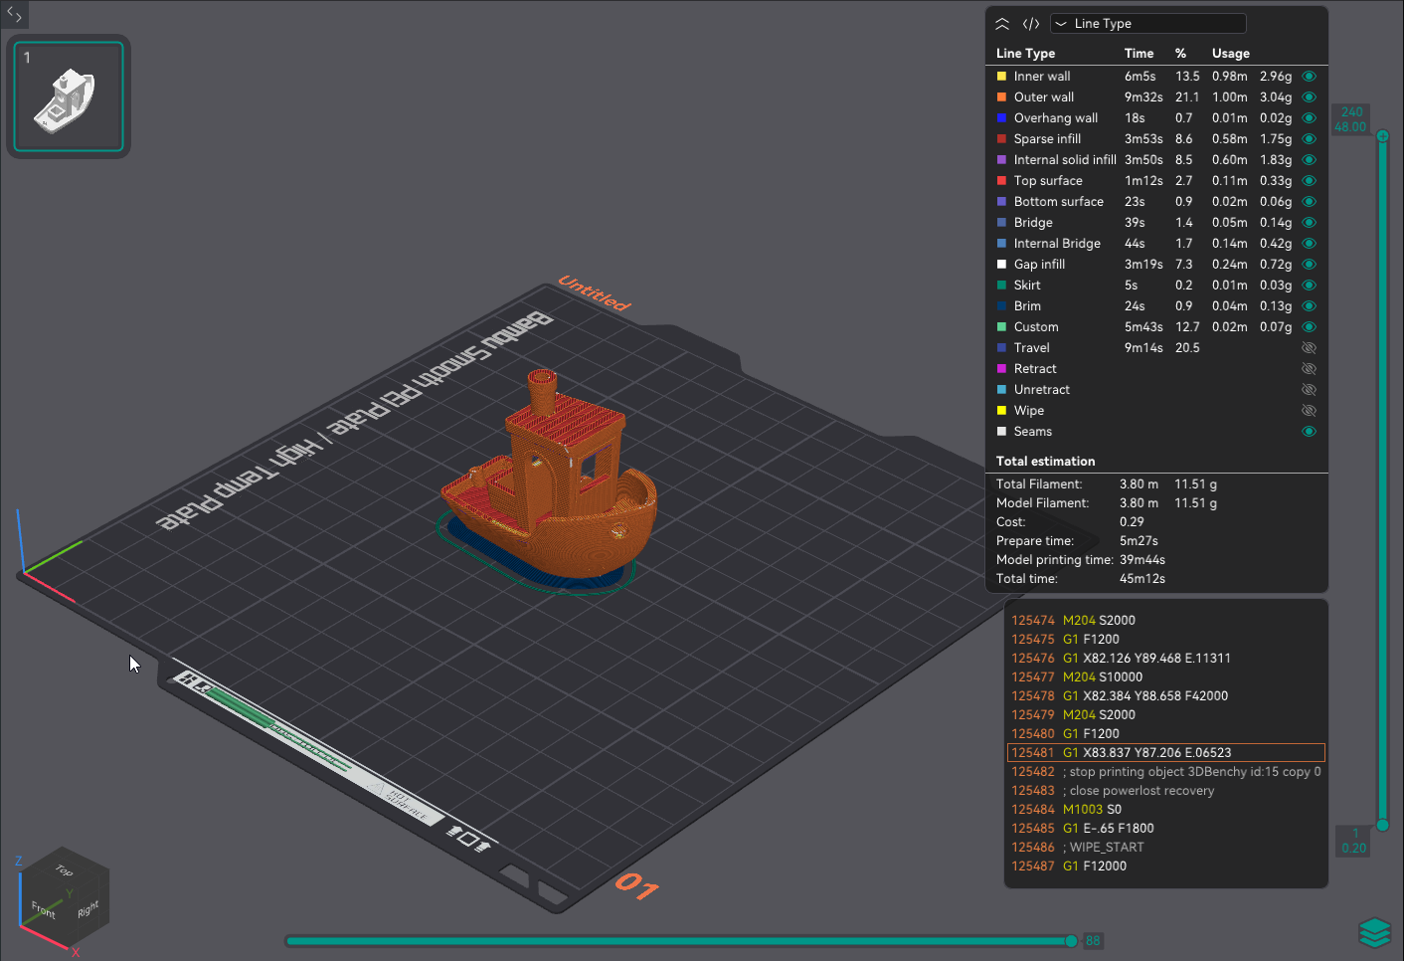The width and height of the screenshot is (1404, 961).
Task: Click the horizontal move slider handle
Action: 1071,941
